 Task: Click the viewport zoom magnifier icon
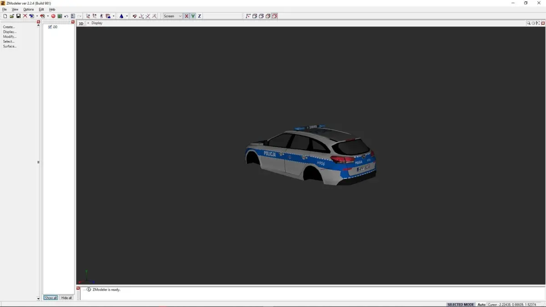529,23
